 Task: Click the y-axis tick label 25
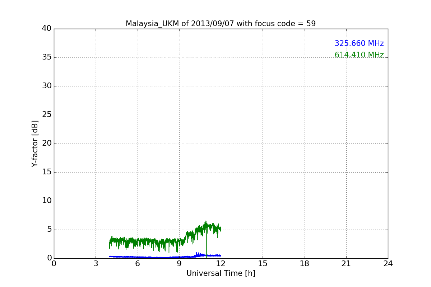coord(47,115)
